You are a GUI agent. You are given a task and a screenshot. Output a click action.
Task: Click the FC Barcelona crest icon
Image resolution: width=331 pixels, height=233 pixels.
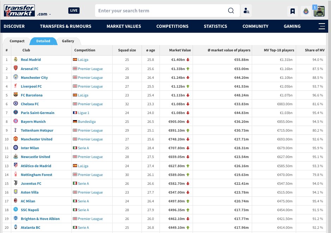coord(15,95)
